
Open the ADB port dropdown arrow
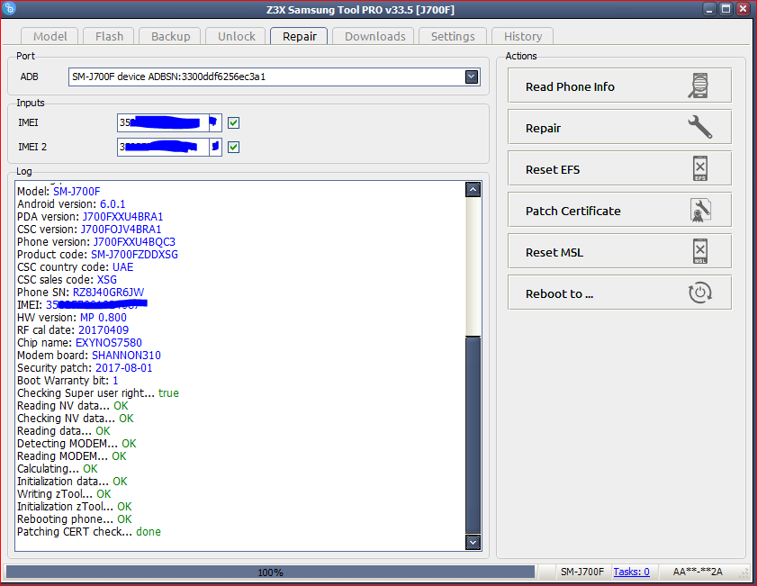[472, 77]
